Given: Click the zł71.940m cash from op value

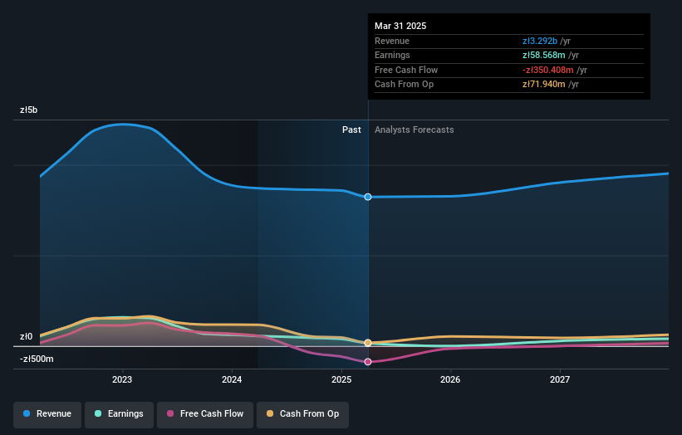Looking at the screenshot, I should tap(543, 85).
